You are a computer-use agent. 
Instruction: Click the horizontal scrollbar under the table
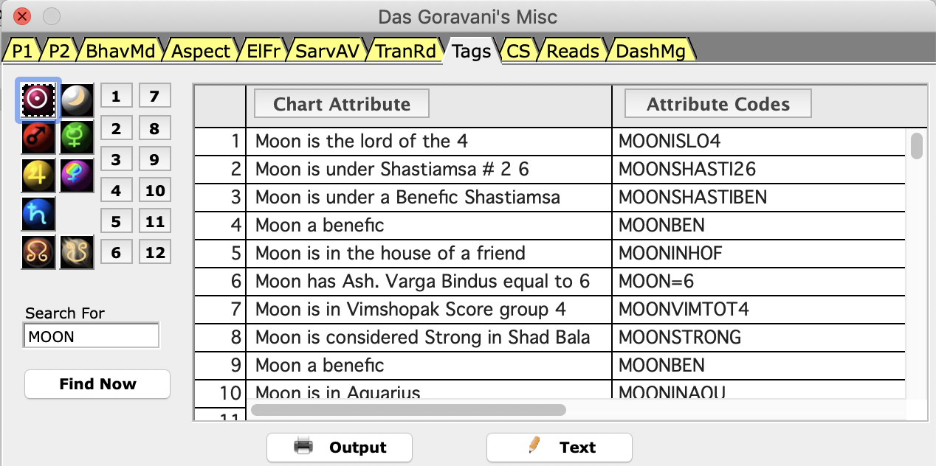click(408, 409)
